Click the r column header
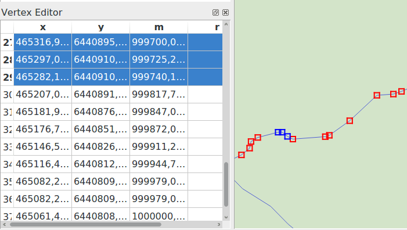The image size is (407, 230). [205, 27]
